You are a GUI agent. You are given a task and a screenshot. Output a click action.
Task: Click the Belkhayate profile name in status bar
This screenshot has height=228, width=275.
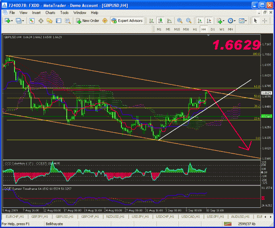[x=55, y=224]
